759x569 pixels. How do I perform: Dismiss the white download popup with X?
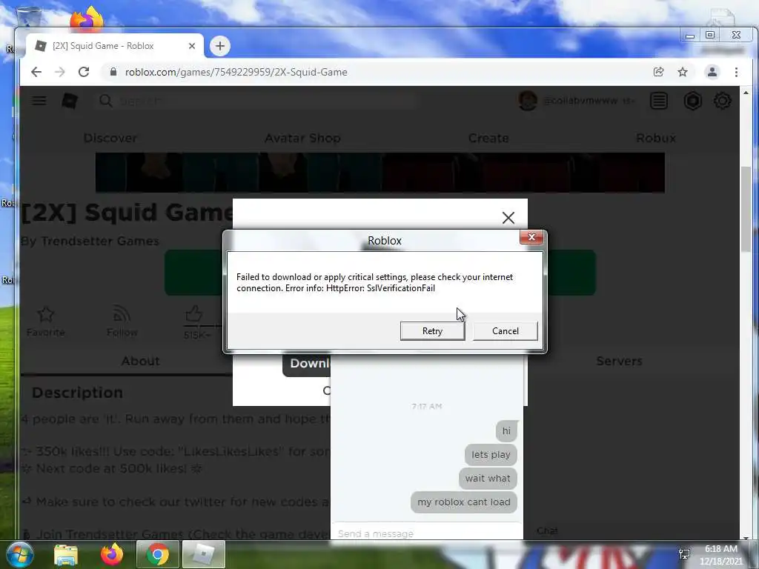(508, 218)
